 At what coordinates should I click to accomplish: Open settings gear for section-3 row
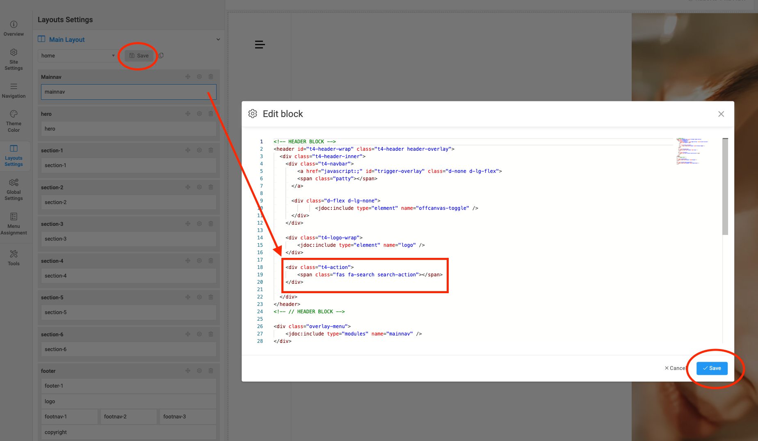coord(199,224)
